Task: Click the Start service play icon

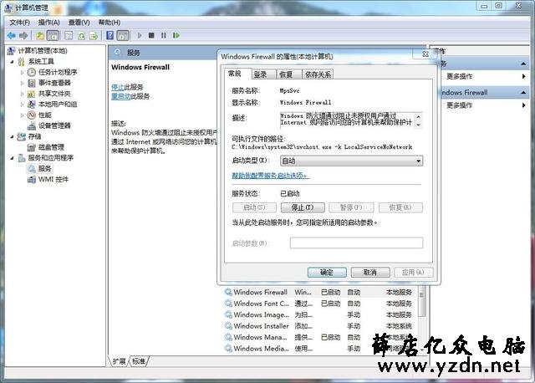Action: point(140,35)
